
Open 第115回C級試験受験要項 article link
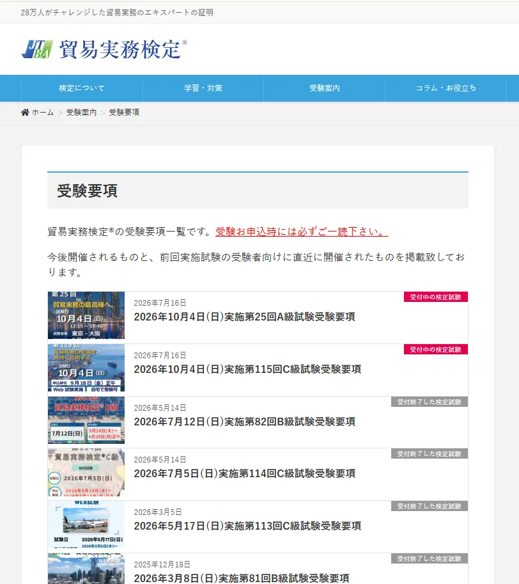247,370
